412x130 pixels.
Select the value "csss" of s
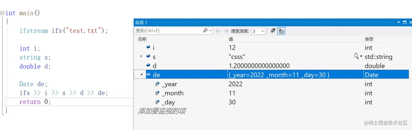(x=237, y=57)
